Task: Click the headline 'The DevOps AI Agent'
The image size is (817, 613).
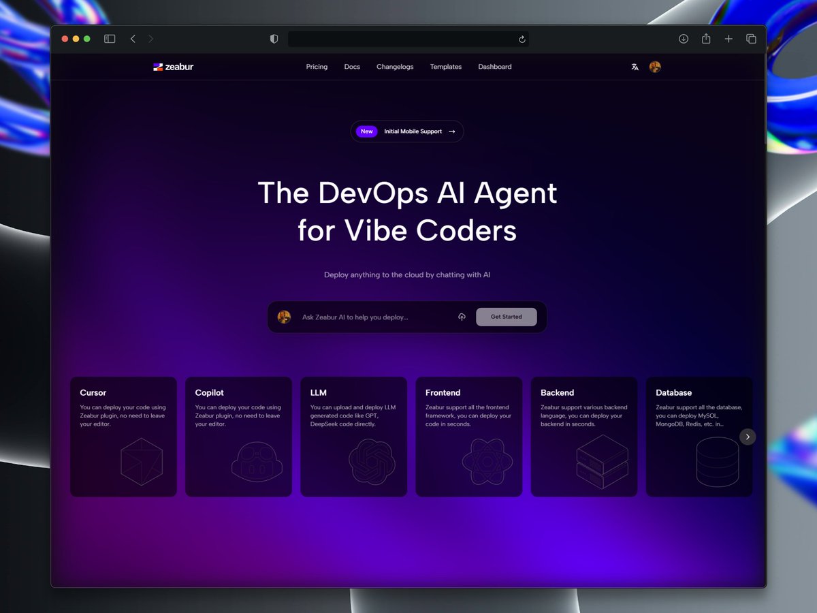Action: coord(407,193)
